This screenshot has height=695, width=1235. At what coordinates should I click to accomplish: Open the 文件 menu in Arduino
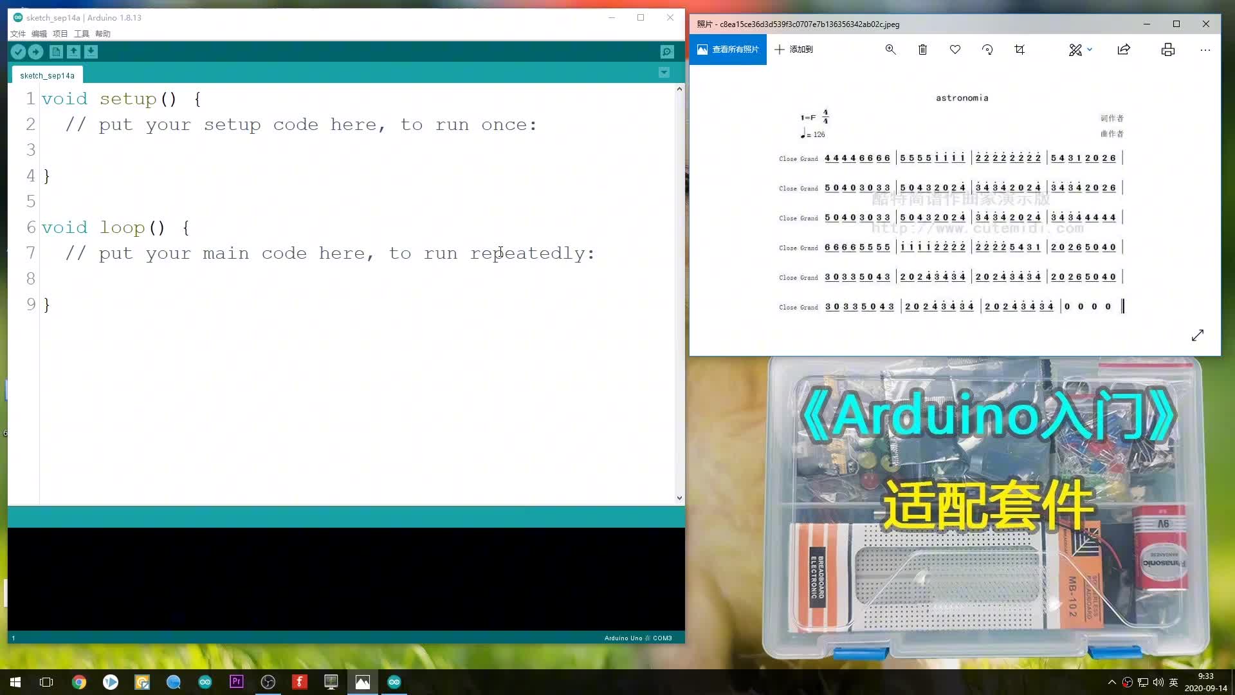pos(18,34)
